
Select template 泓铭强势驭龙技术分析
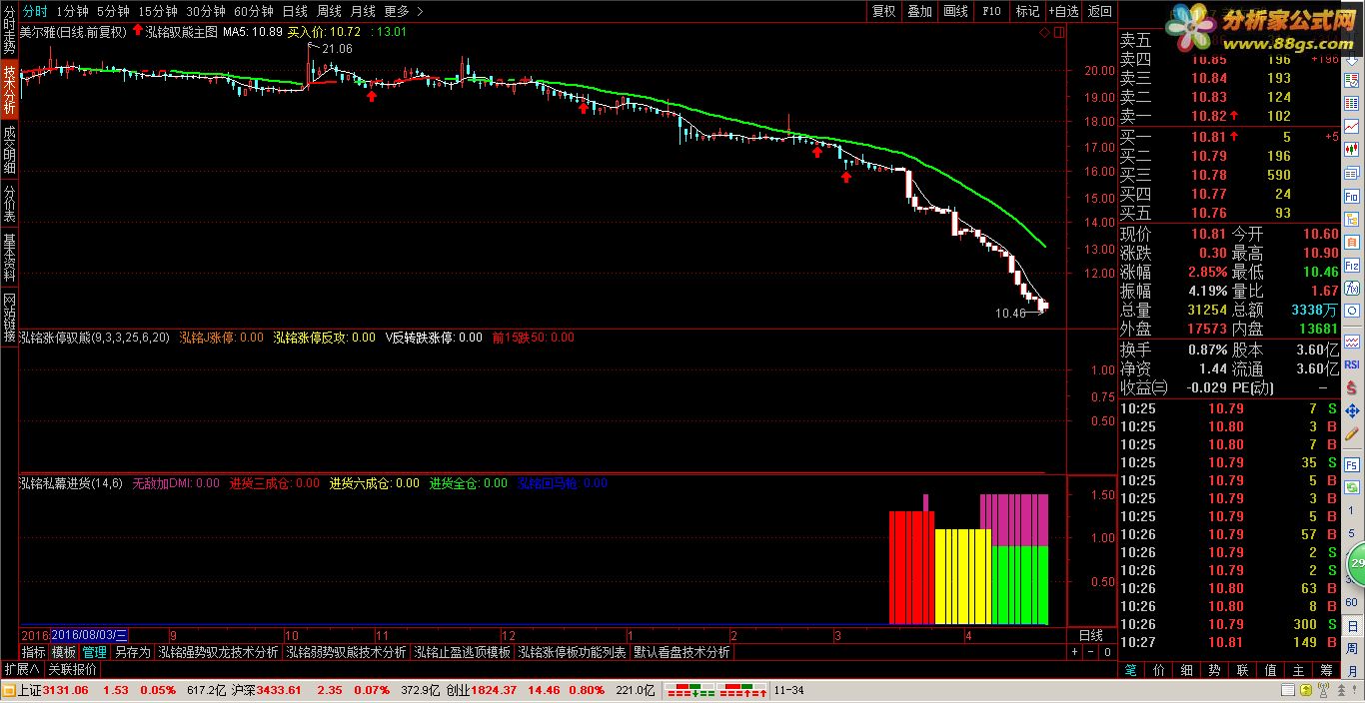coord(219,652)
